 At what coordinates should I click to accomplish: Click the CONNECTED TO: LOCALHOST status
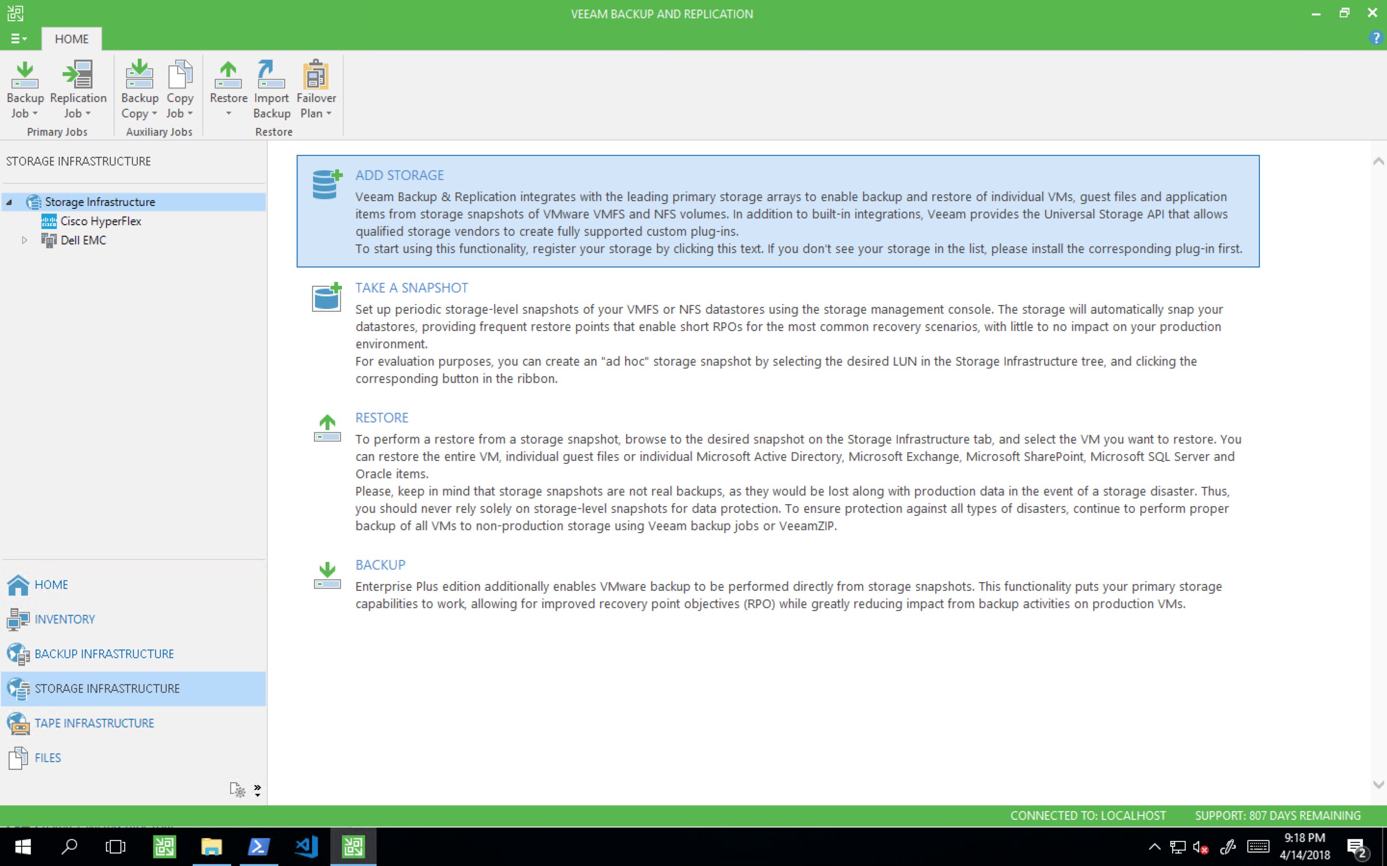point(1088,815)
